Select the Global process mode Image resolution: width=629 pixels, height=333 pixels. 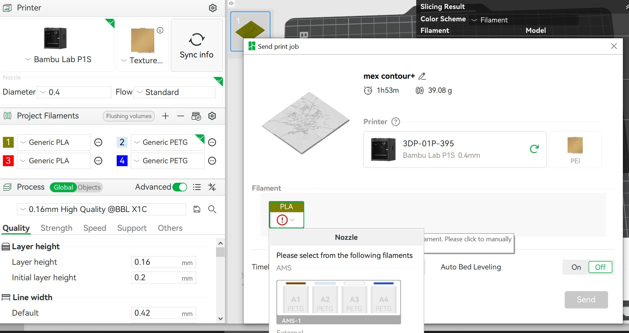63,187
